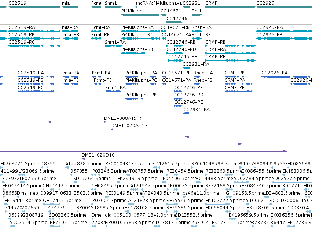Select EST GH17425.5prime label
The image size is (312, 228).
coord(62,201)
